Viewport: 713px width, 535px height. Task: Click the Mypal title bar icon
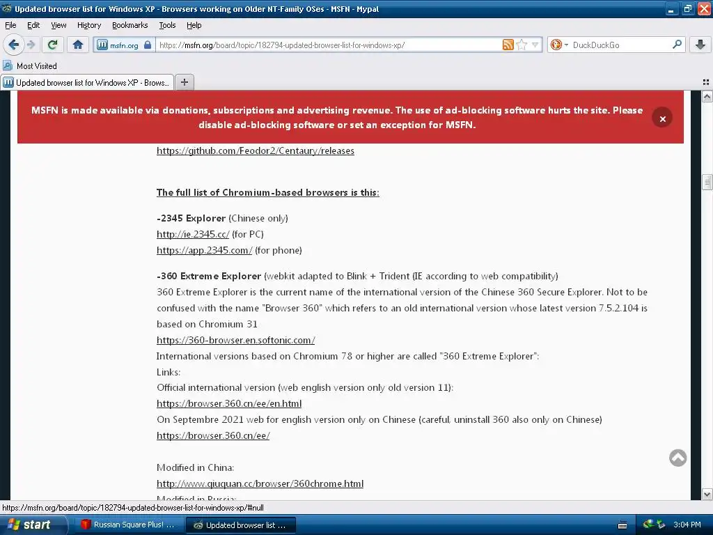coord(7,8)
